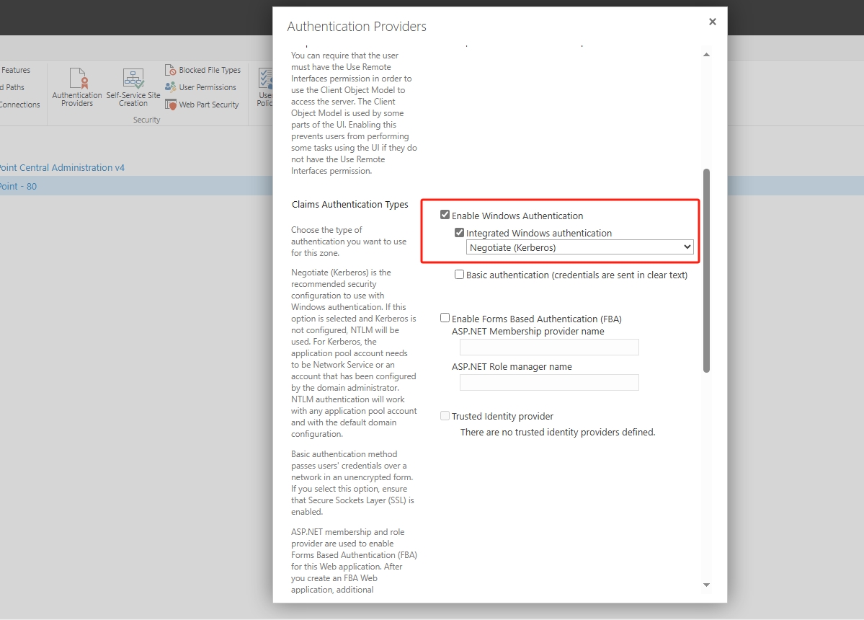Enable Forms Based Authentication (FBA) checkbox
The height and width of the screenshot is (620, 864).
(445, 317)
